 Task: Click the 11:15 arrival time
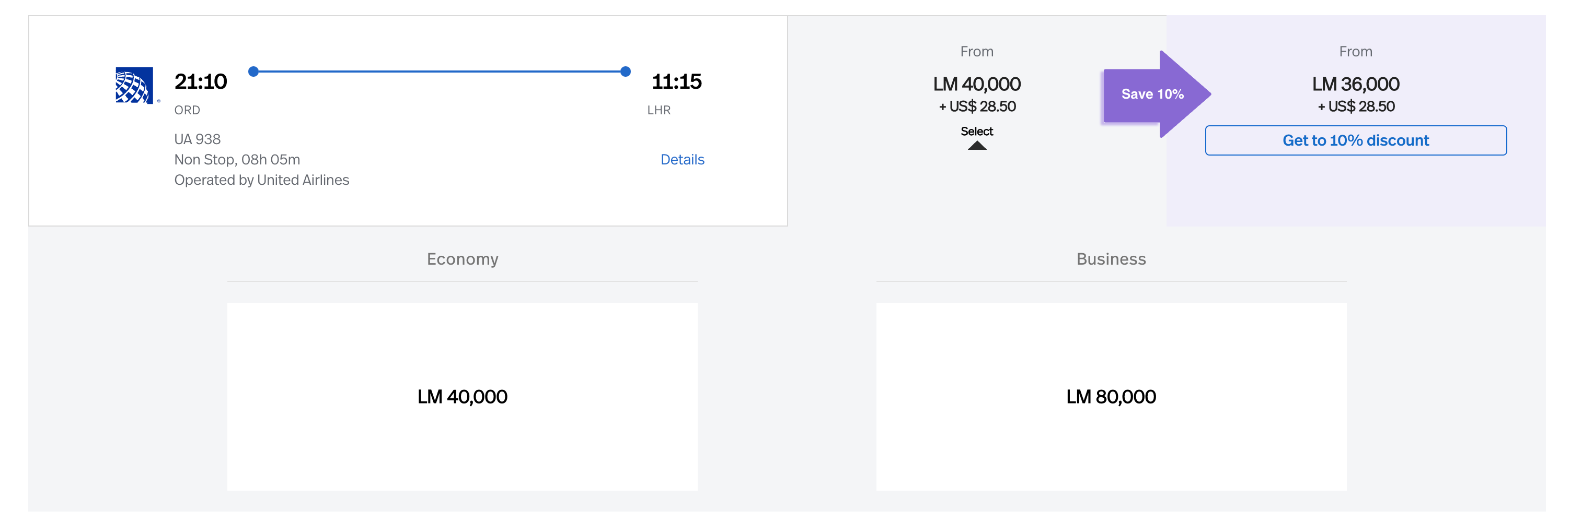click(676, 81)
